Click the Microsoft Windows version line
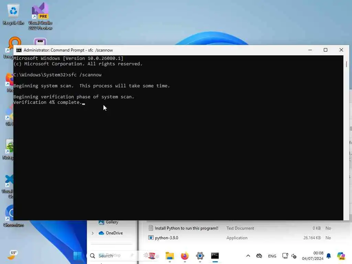 68,58
